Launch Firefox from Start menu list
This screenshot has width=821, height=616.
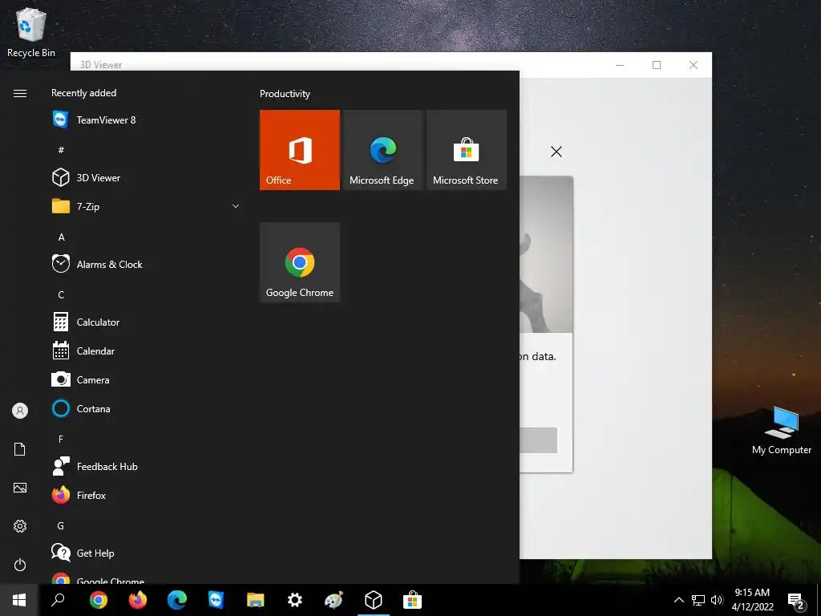point(144,495)
